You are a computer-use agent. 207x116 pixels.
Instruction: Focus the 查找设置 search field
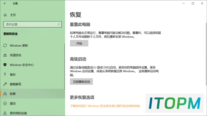[x=33, y=24]
